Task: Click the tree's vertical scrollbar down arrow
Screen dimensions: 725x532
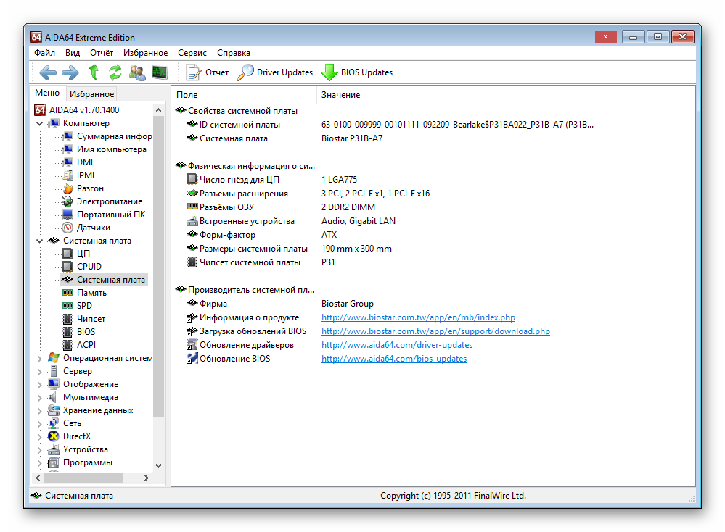Action: pos(159,466)
